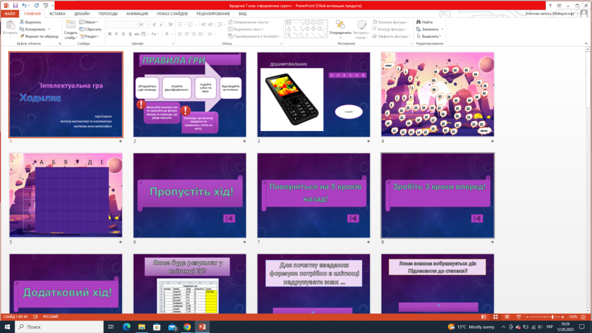The image size is (592, 333).
Task: Click the Windows search box Поиск
Action: (x=59, y=327)
